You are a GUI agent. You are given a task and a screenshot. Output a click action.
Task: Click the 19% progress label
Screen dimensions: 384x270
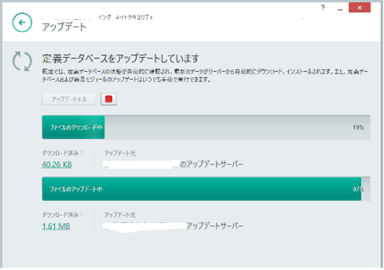(358, 128)
